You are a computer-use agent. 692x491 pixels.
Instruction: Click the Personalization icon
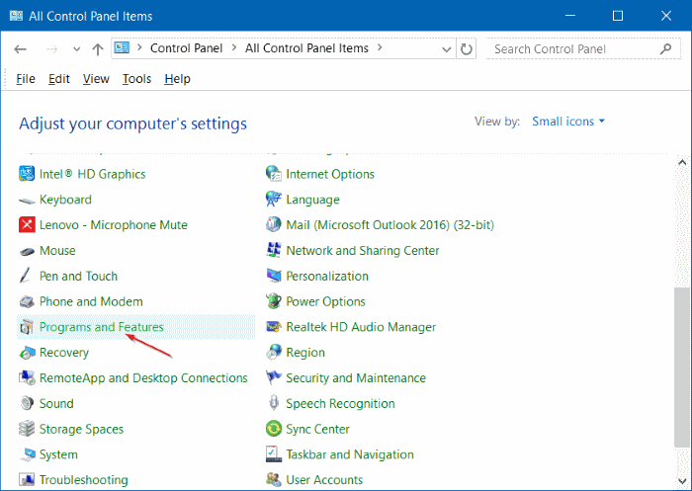(274, 276)
